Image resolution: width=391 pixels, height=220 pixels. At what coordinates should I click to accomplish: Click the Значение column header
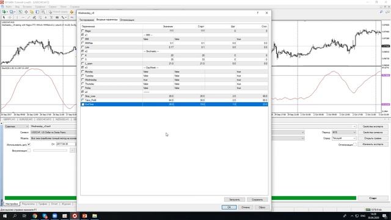pyautogui.click(x=168, y=26)
